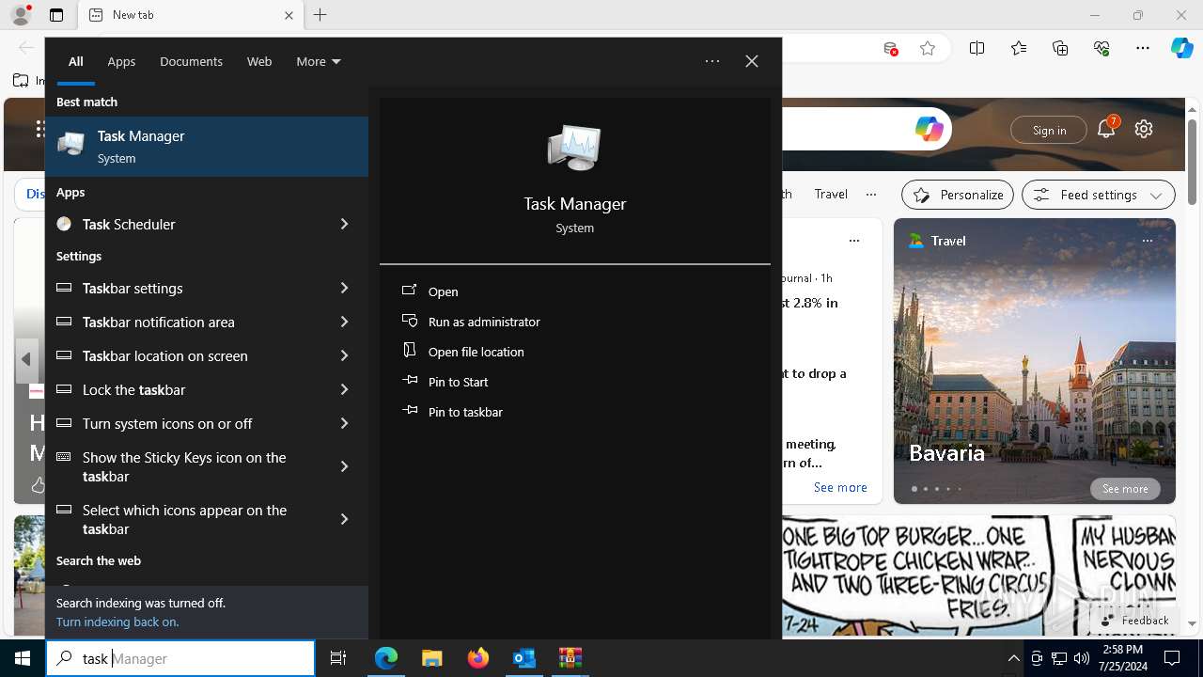Open the Feed settings dropdown
1203x677 pixels.
coord(1099,195)
